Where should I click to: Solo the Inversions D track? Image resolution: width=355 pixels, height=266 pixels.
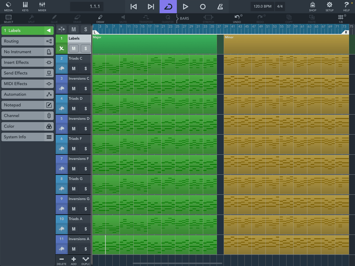pos(86,129)
